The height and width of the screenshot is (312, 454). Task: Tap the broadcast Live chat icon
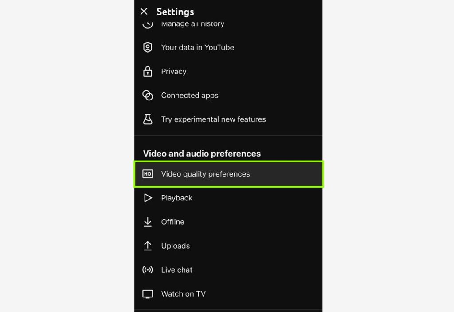(x=148, y=270)
